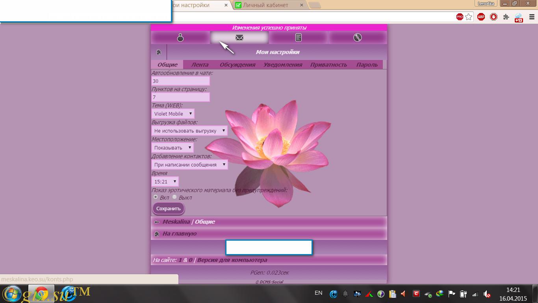This screenshot has width=538, height=303.
Task: Bookmark this page with the star icon
Action: [x=469, y=17]
